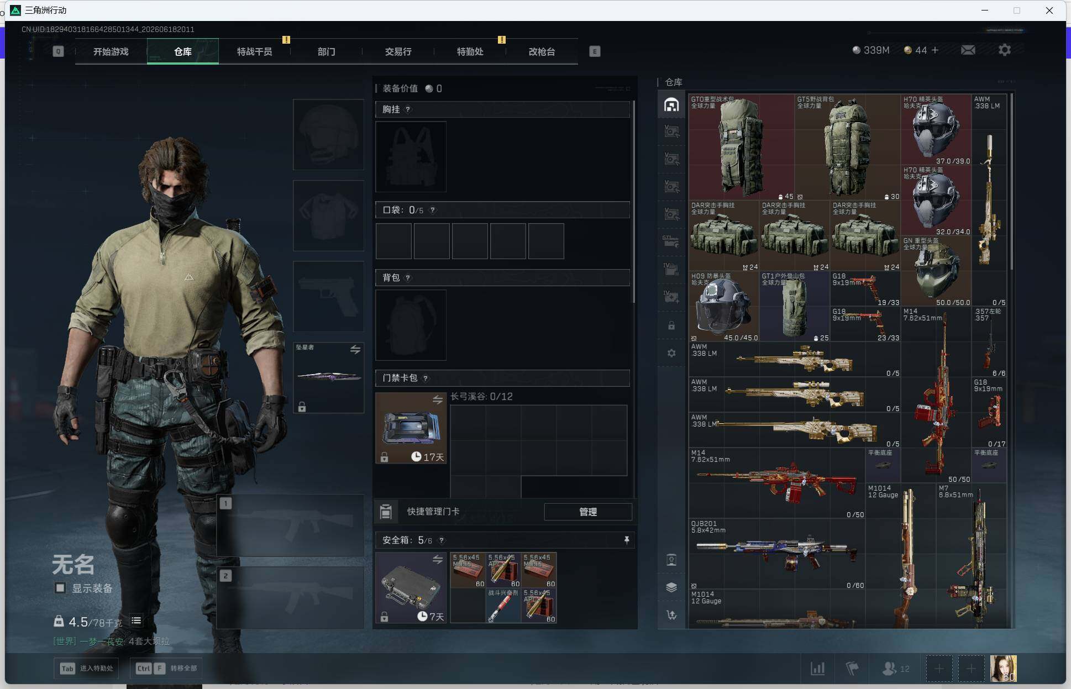Open stash sidebar gear settings
Screen dimensions: 1071x689
[671, 353]
